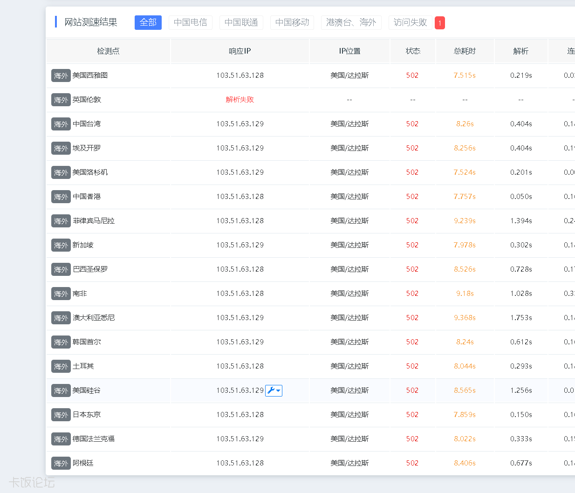Click the 502 status in 新加坡 row
Screen dimensions: 575x493
[412, 245]
